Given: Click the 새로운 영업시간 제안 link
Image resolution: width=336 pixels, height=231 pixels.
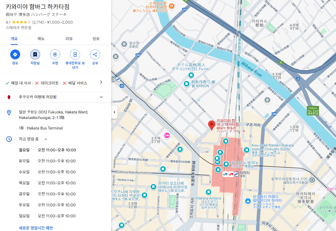Looking at the screenshot, I should pyautogui.click(x=36, y=228).
